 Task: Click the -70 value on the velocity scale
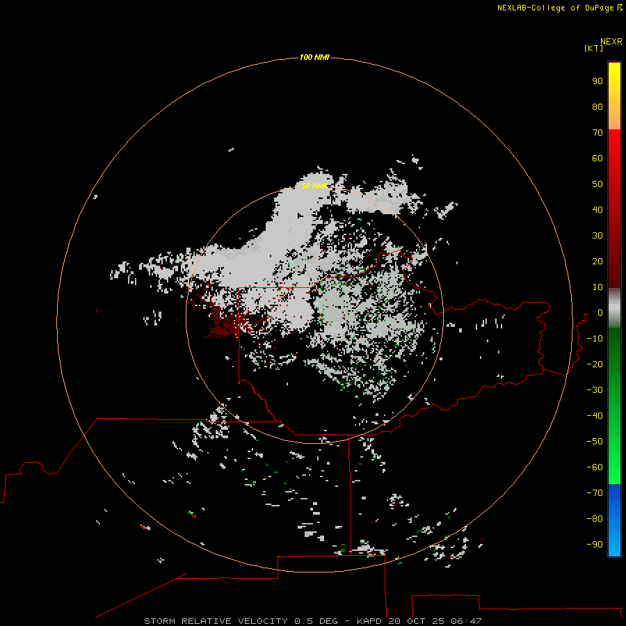[595, 492]
